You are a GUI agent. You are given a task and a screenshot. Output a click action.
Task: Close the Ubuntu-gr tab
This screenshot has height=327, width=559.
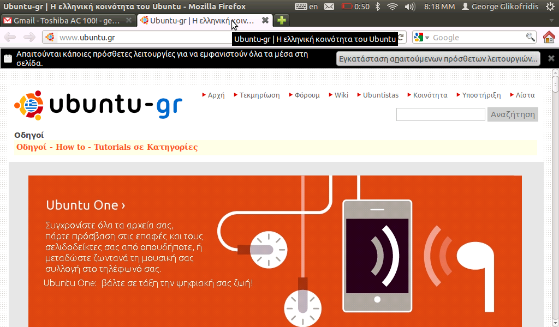tap(265, 20)
